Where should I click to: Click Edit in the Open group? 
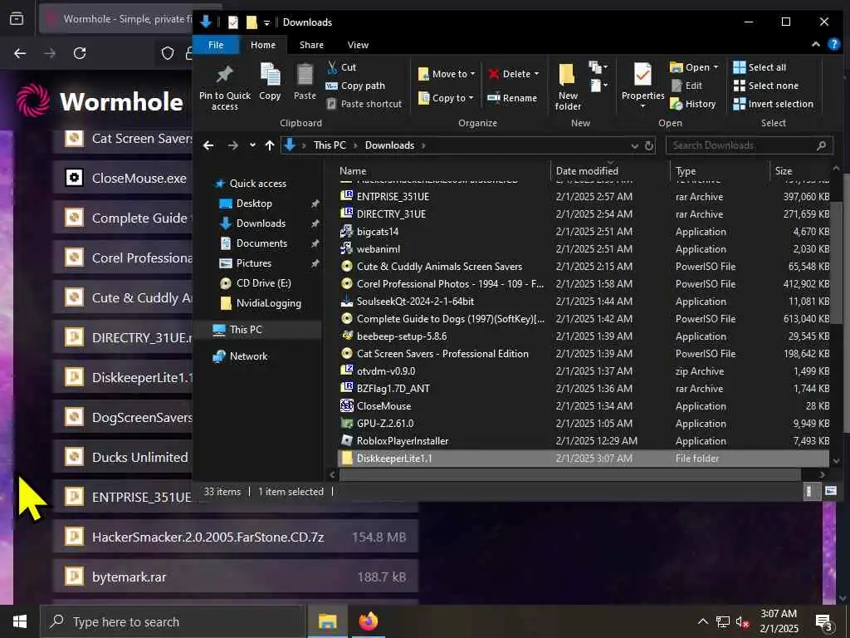click(x=686, y=86)
